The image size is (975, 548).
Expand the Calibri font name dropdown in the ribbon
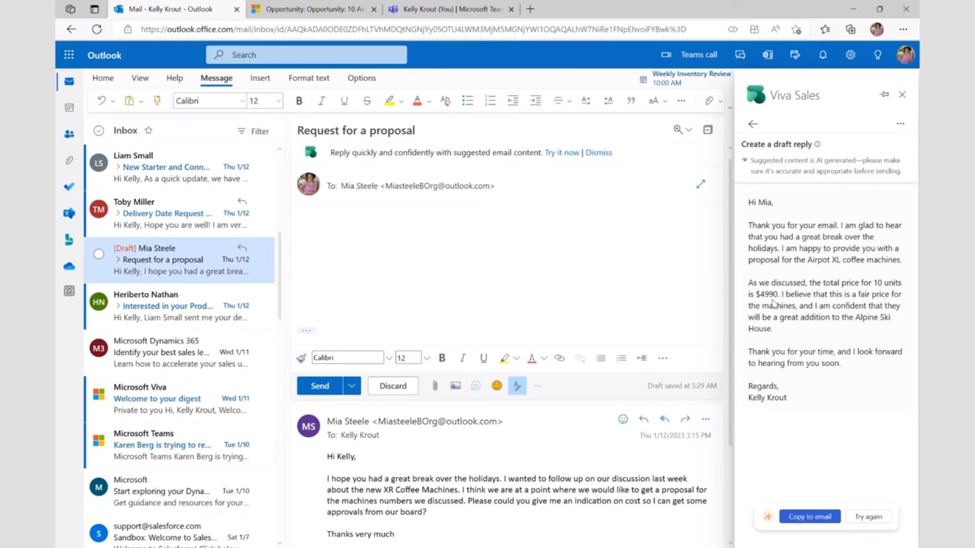(242, 101)
